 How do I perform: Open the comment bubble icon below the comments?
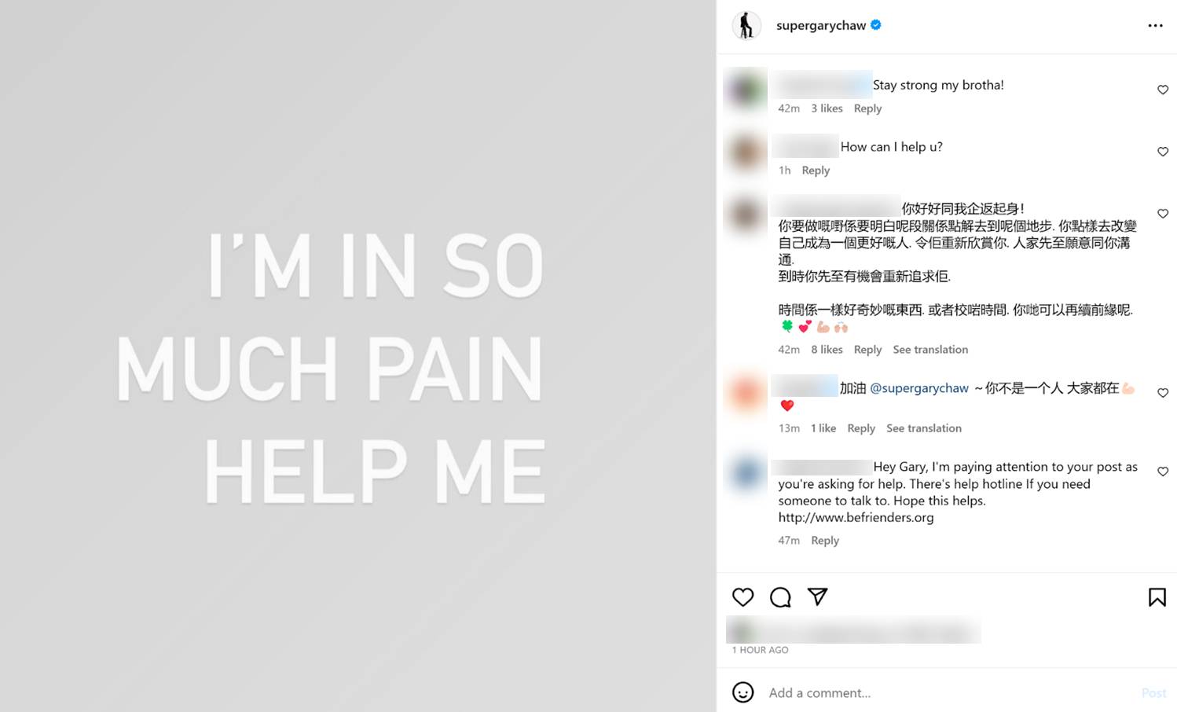coord(780,597)
